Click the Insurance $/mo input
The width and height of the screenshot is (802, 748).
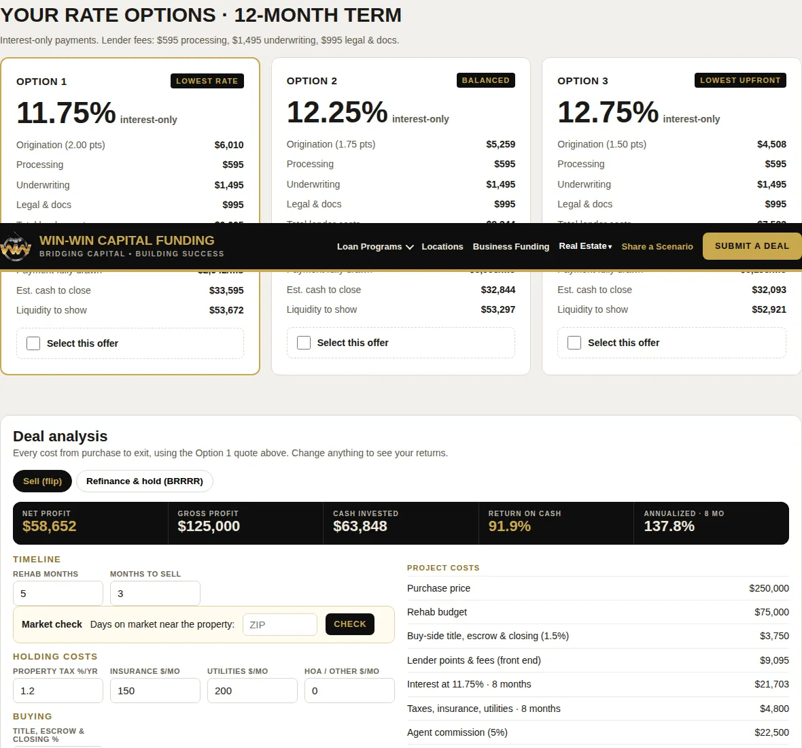[x=155, y=691]
